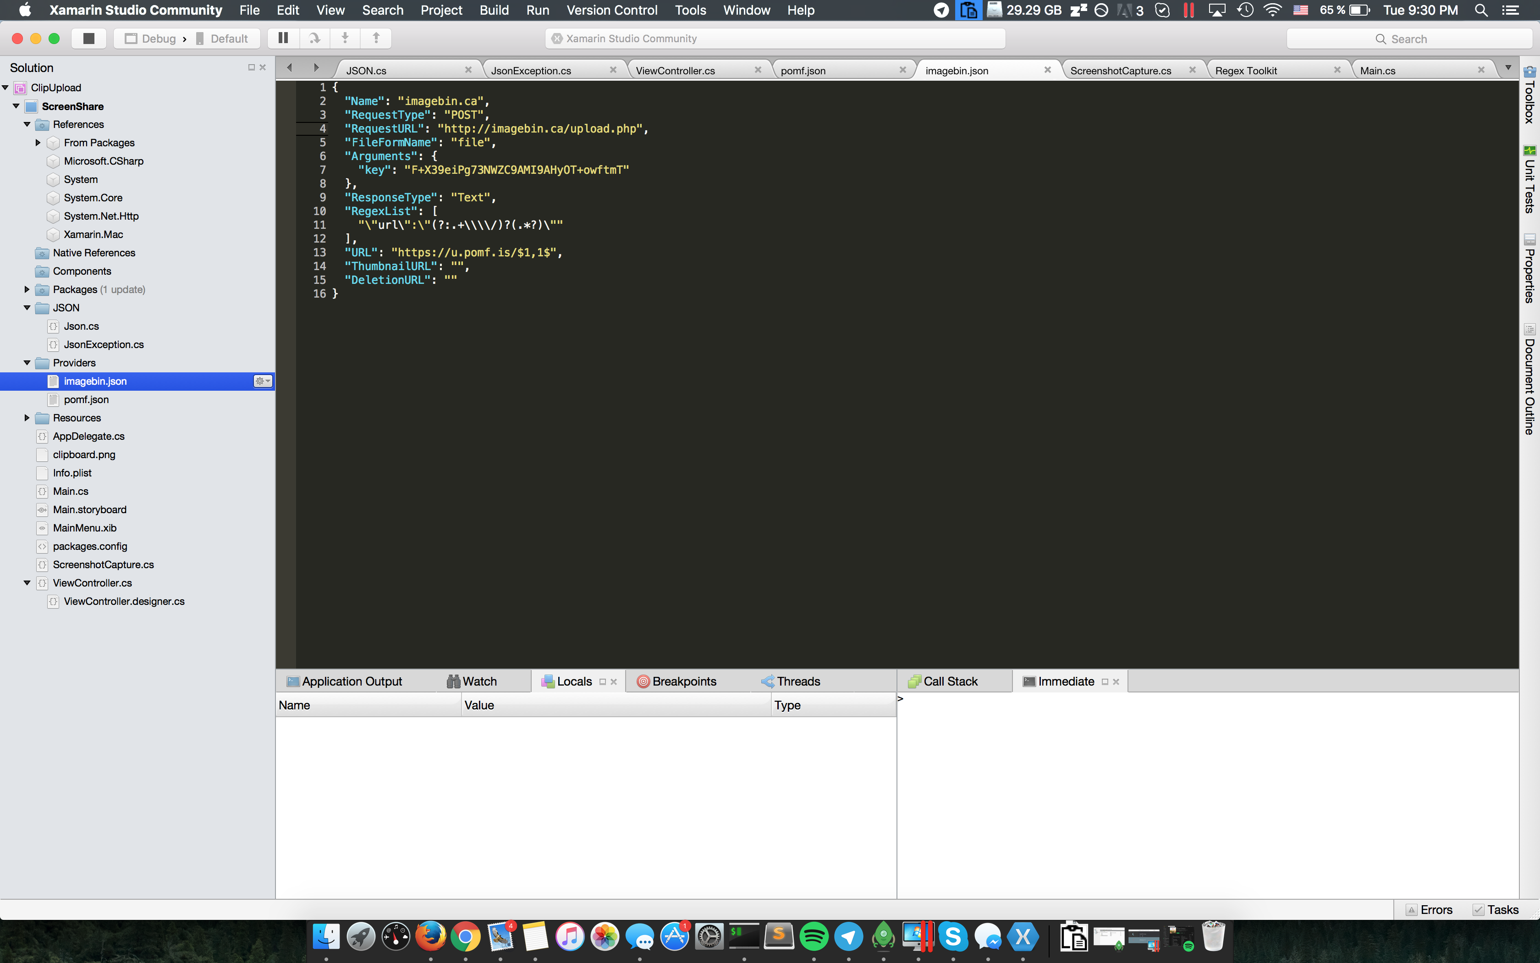Viewport: 1540px width, 963px height.
Task: Step into using the down-arrow debug icon
Action: pos(345,38)
